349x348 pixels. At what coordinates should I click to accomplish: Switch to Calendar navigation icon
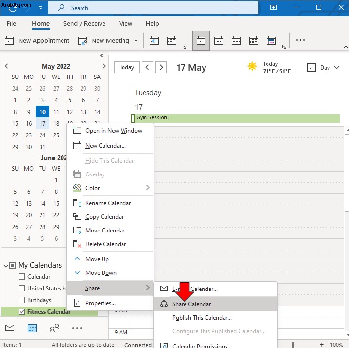32,328
